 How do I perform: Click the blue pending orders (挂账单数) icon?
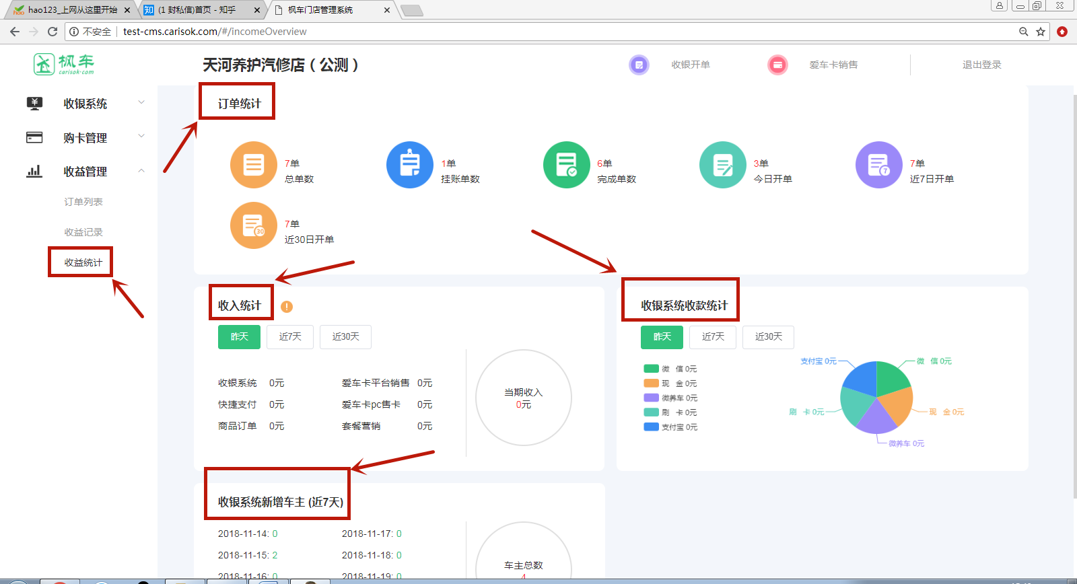tap(410, 165)
